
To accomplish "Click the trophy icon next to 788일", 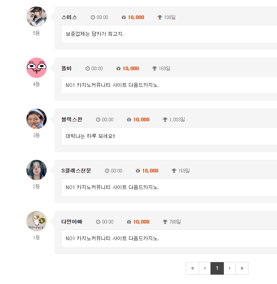I will [165, 222].
